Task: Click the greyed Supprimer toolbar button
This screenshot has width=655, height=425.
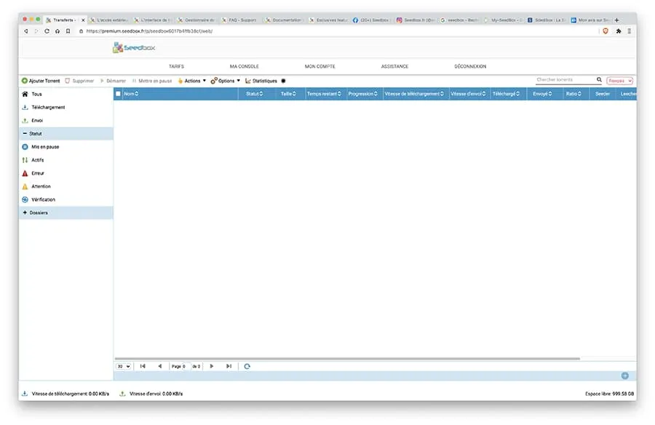Action: pos(79,81)
